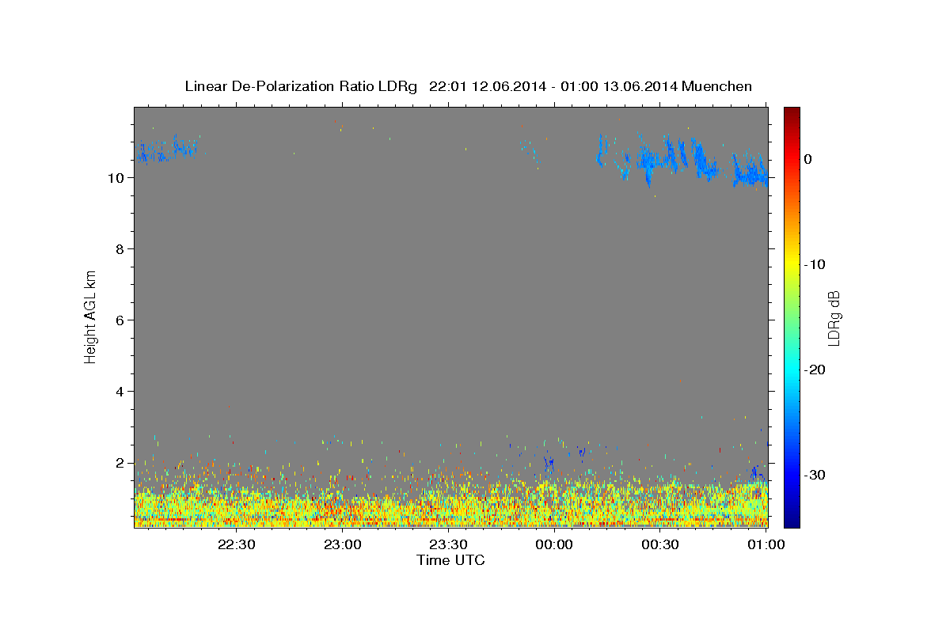Click the 23:00 time tick label
Viewport: 950px width, 633px height.
342,544
